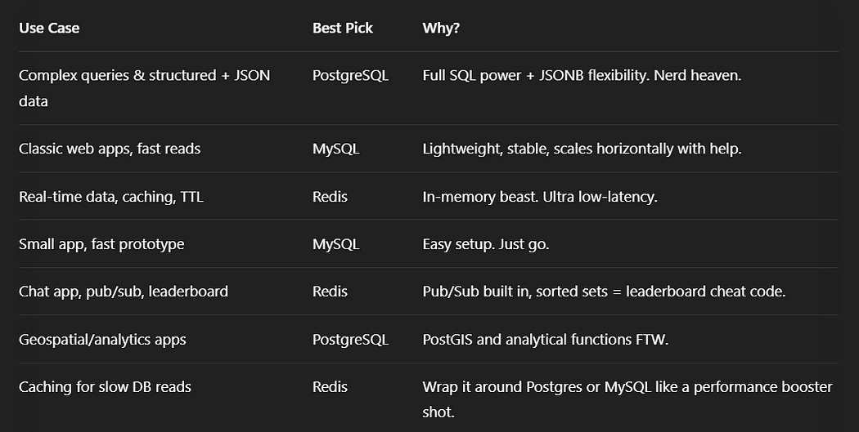Select the "Easy setup. Just go." text

485,244
